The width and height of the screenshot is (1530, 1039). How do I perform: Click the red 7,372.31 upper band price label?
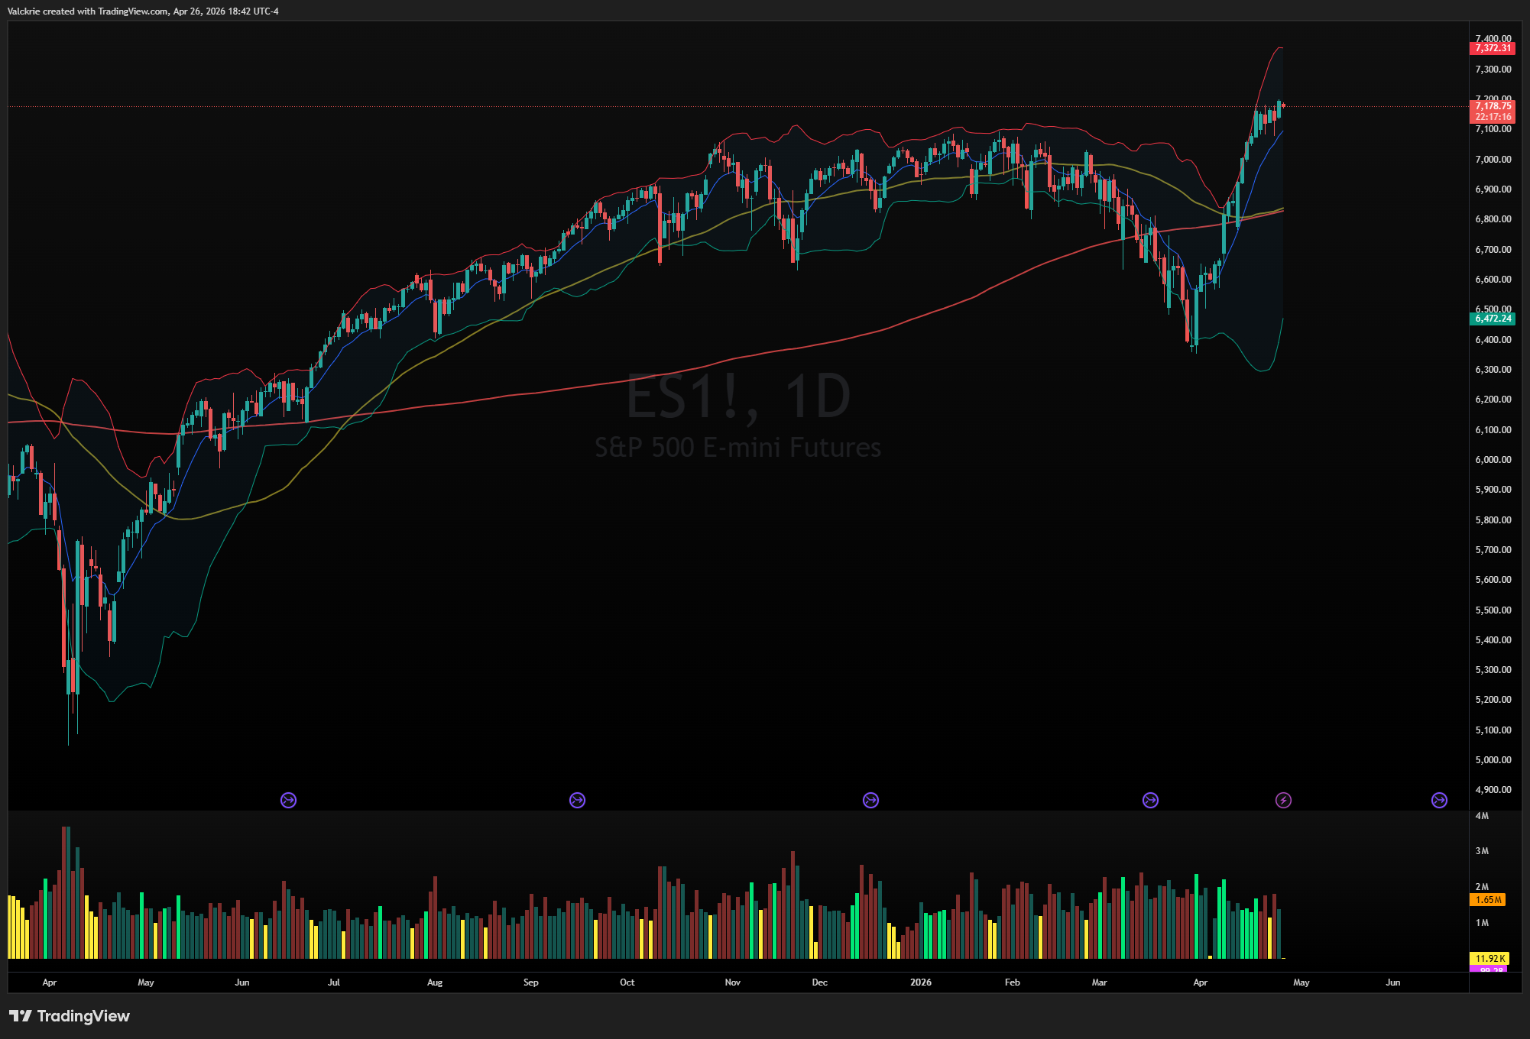point(1492,48)
